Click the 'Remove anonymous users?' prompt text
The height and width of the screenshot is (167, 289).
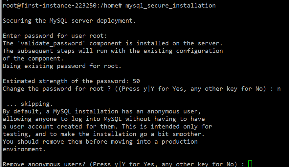pyautogui.click(x=44, y=164)
